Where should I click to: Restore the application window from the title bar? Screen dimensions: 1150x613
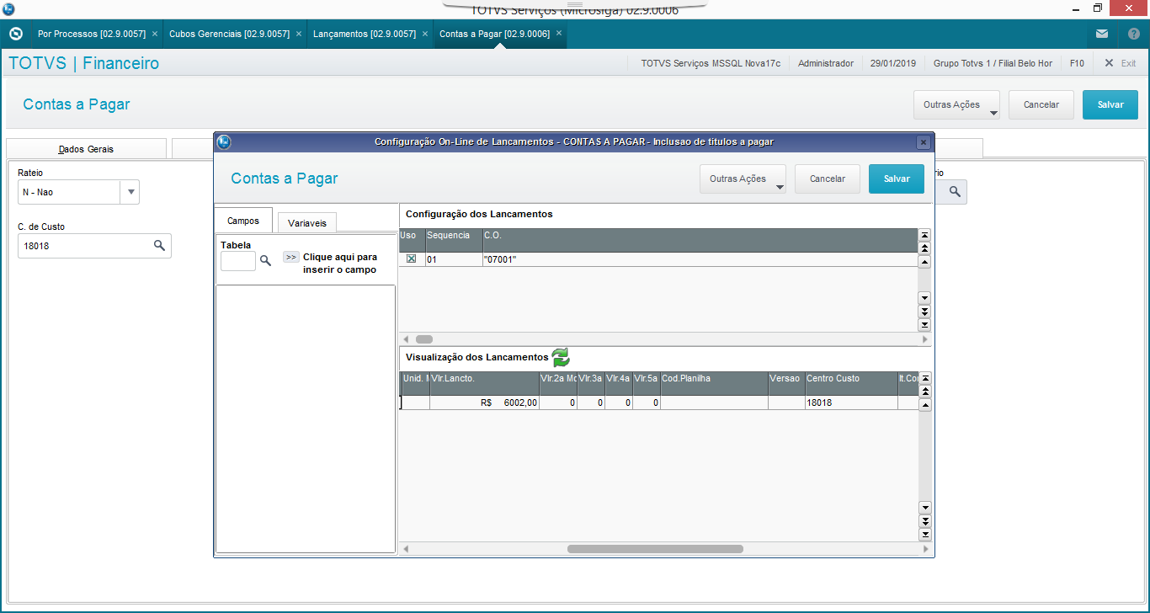(x=1098, y=8)
